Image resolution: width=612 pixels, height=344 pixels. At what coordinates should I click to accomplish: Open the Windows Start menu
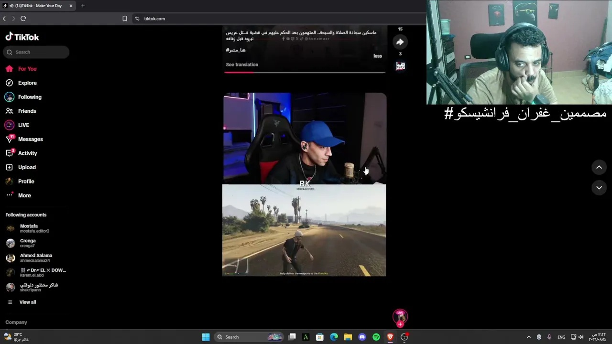click(x=206, y=337)
